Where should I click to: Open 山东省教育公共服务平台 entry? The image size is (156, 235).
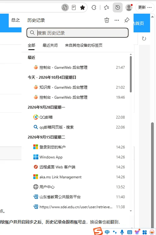click(78, 197)
